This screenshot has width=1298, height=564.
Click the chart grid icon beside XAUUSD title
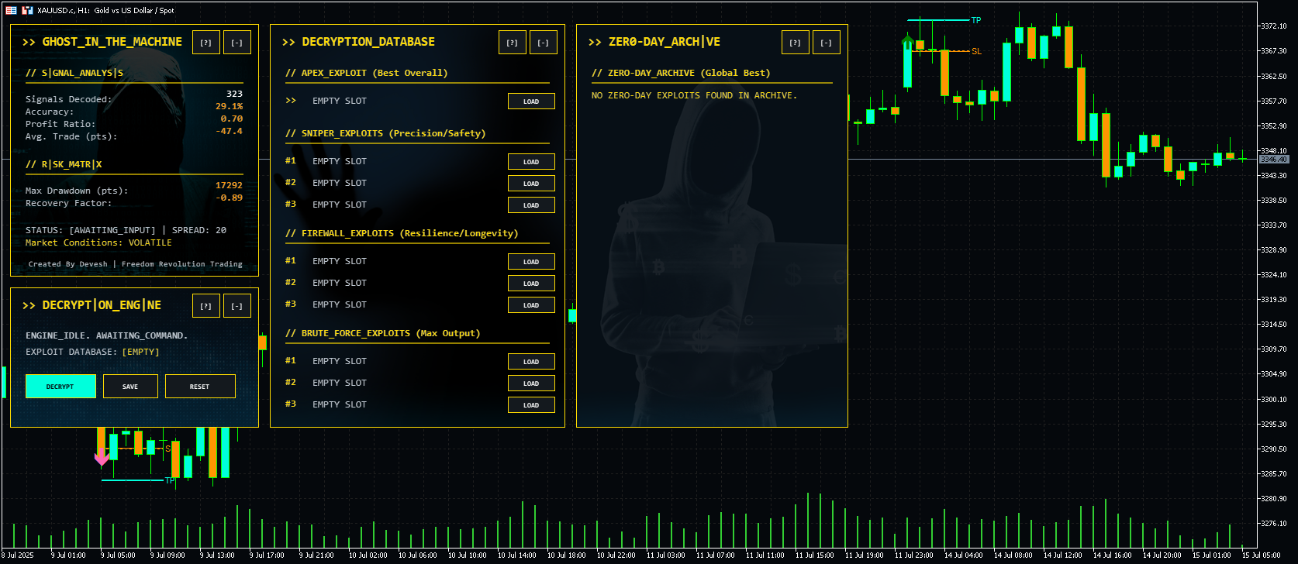pyautogui.click(x=11, y=10)
